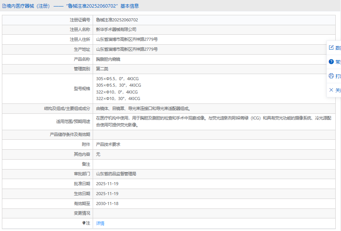This screenshot has height=231, width=341.
Task: Click registrant name 新华手术器械有限公司
Action: (x=116, y=29)
